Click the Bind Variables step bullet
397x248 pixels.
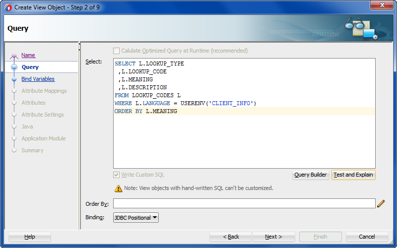pos(14,79)
